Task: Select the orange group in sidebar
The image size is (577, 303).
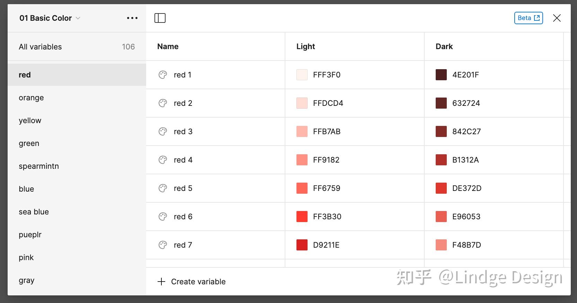Action: [x=31, y=98]
